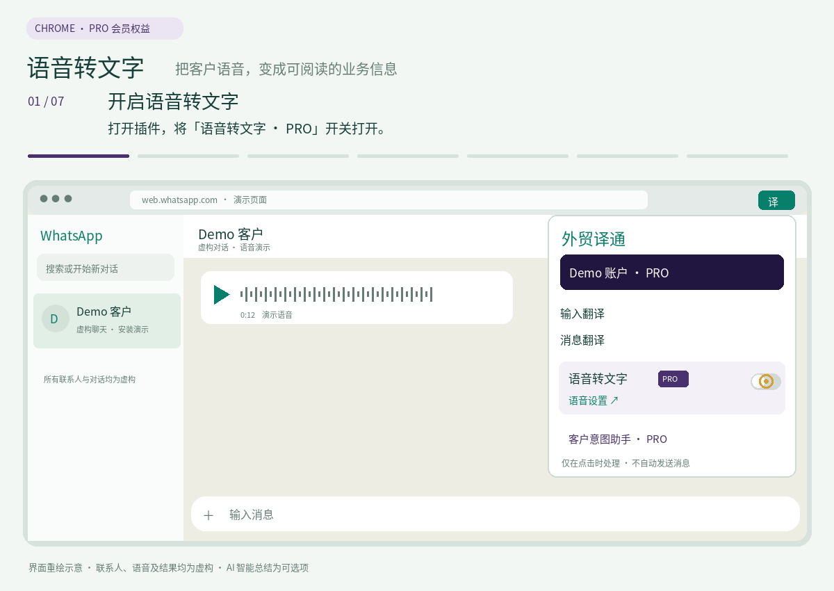Open the 语音设置 link

594,400
